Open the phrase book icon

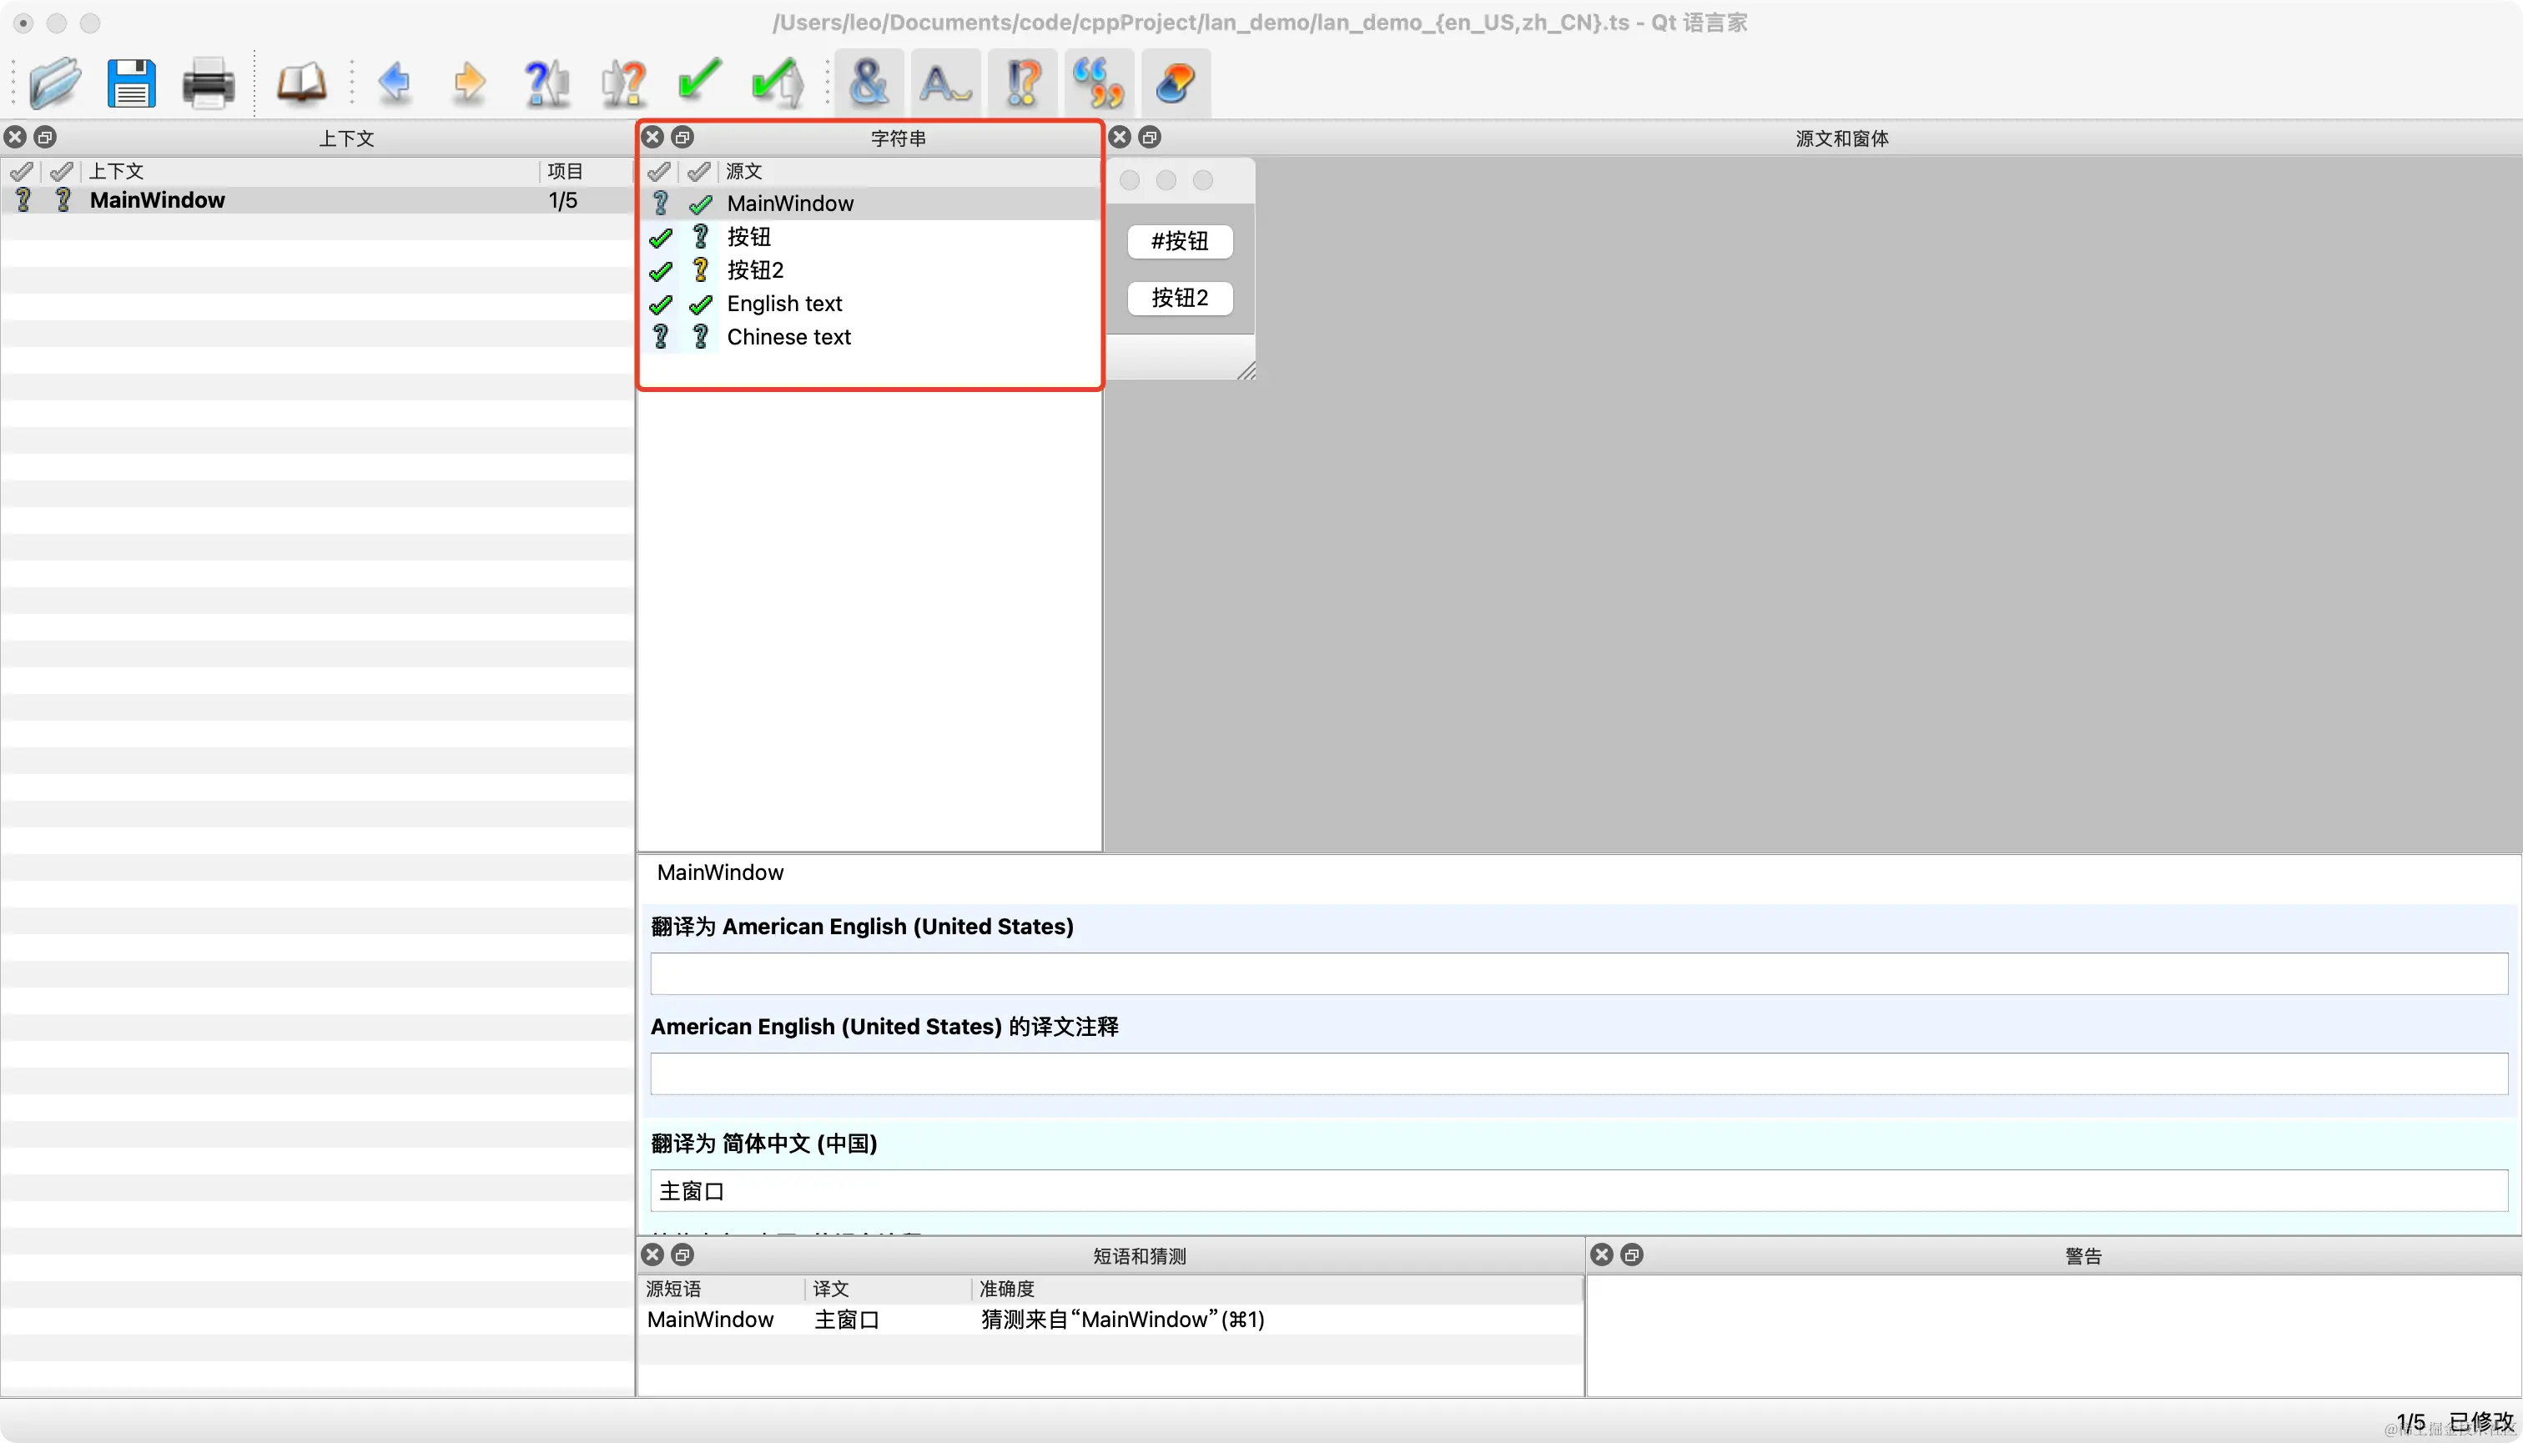(300, 83)
